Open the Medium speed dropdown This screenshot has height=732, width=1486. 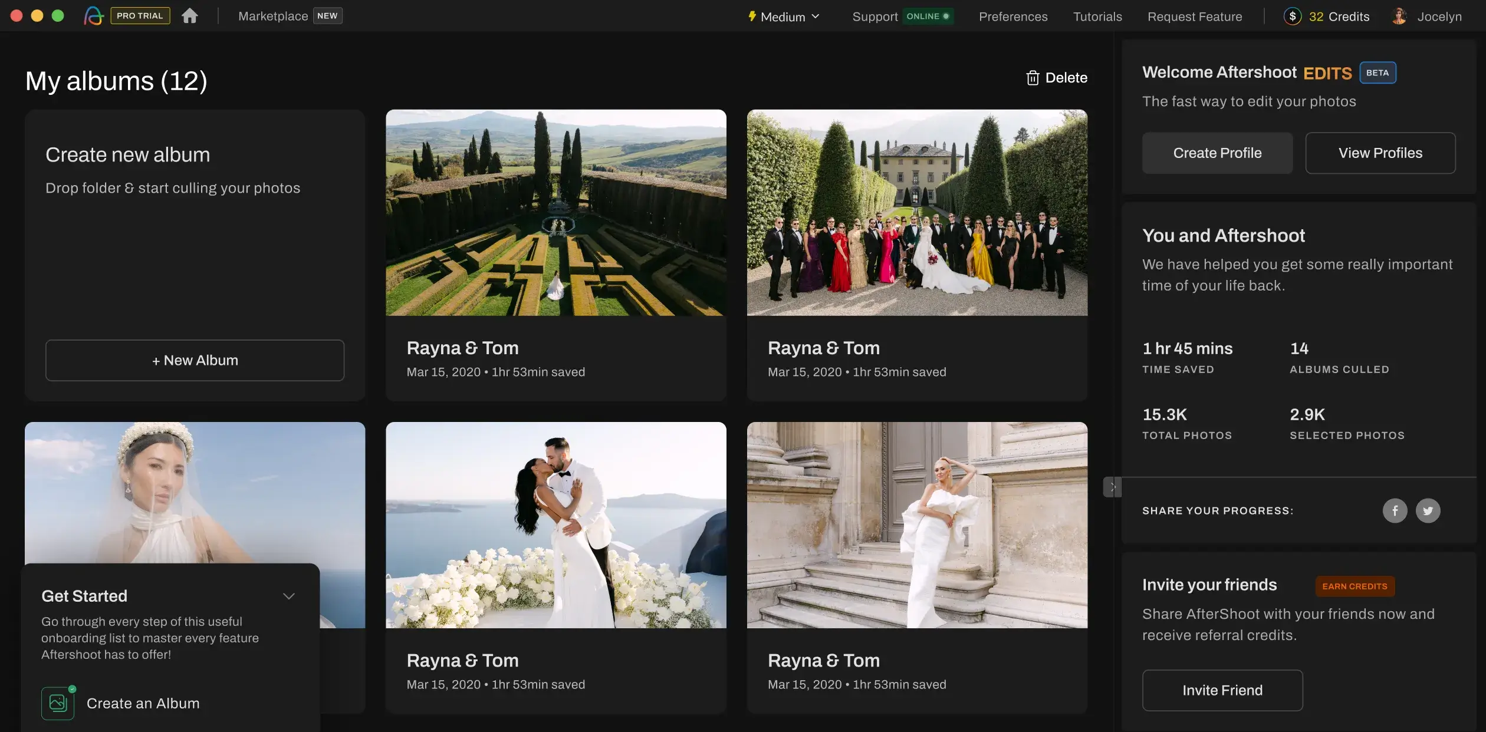tap(784, 16)
